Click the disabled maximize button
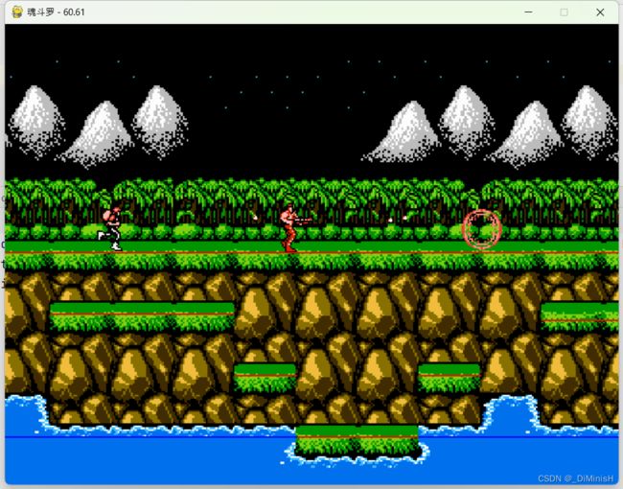Viewport: 623px width, 489px height. pos(564,12)
